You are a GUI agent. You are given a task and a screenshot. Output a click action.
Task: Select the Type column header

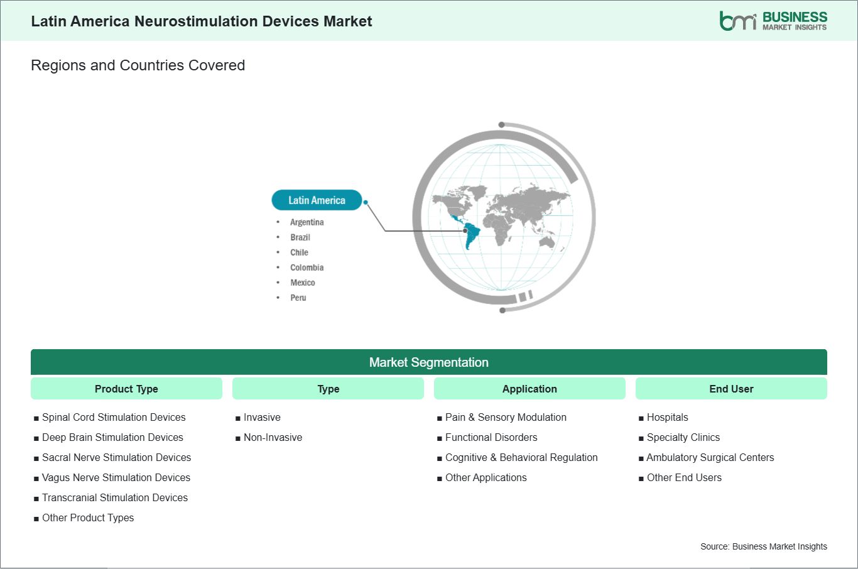[328, 389]
